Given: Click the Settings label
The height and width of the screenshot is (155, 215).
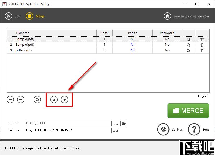Looking at the screenshot, I should coord(177,130).
